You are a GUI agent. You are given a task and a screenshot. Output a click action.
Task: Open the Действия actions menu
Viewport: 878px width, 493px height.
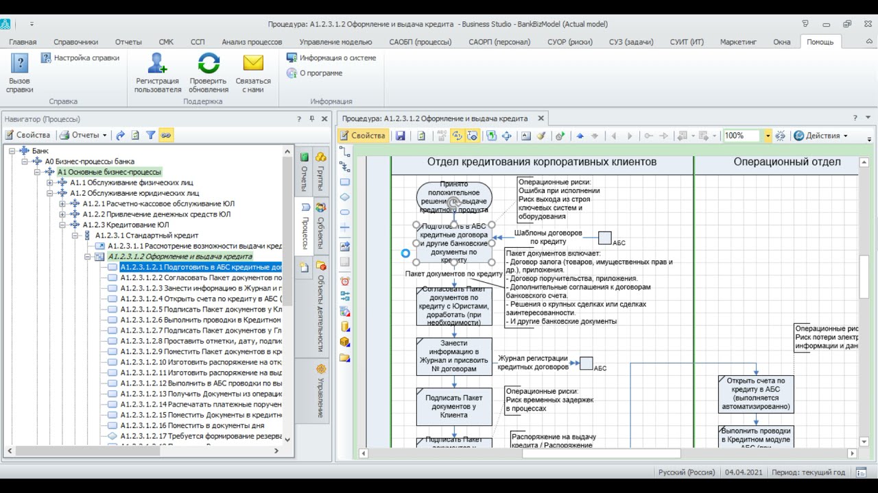click(820, 136)
